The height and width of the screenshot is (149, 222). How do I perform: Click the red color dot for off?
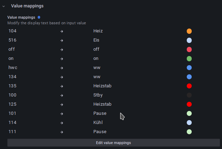[x=189, y=50]
